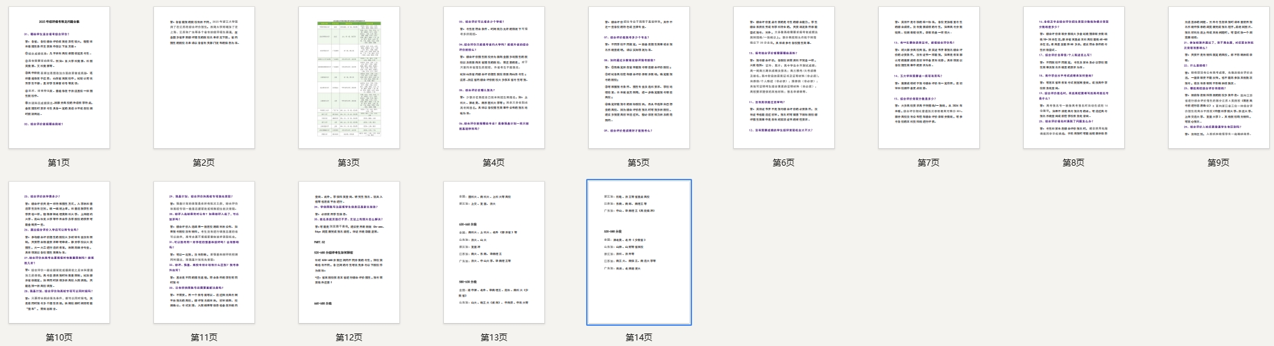Click the "第9页" page label

pyautogui.click(x=1219, y=163)
